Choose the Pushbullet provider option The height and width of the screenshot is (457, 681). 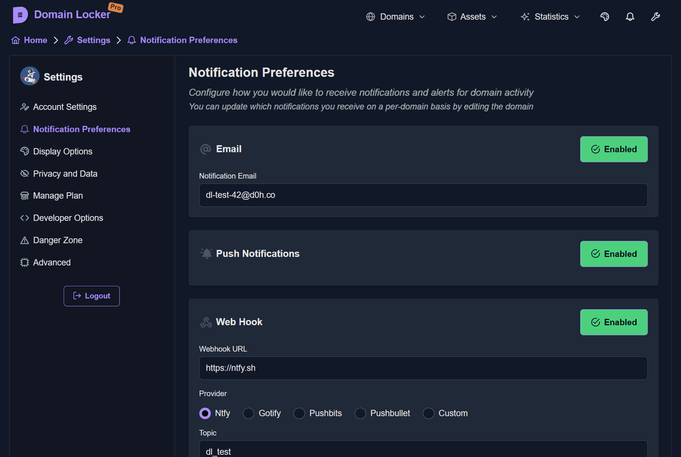(360, 413)
